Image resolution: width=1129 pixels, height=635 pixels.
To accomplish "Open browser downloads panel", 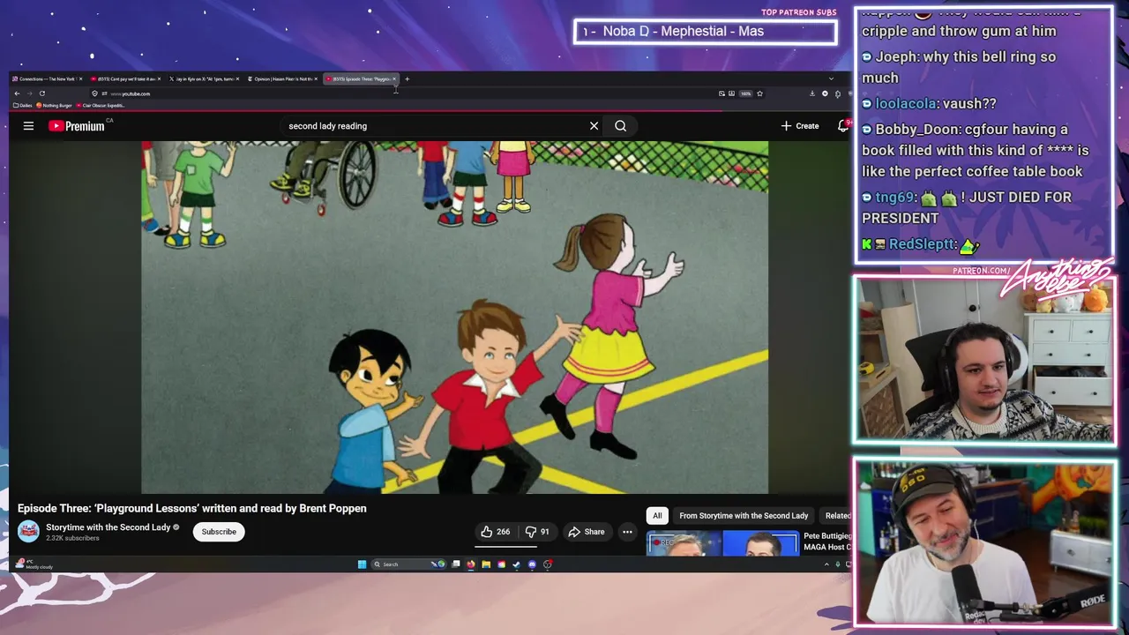I will 812,93.
